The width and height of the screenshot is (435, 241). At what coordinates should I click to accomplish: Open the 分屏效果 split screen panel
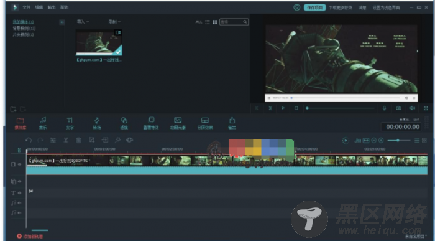(204, 123)
